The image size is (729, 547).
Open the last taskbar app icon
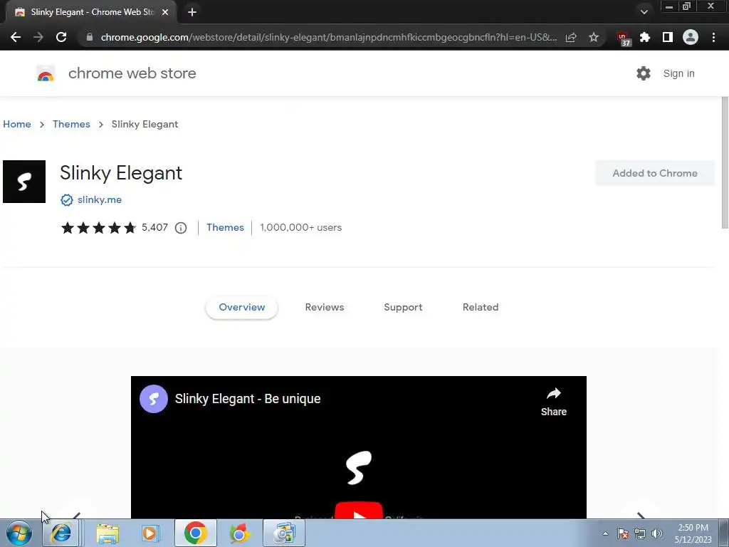[x=284, y=533]
